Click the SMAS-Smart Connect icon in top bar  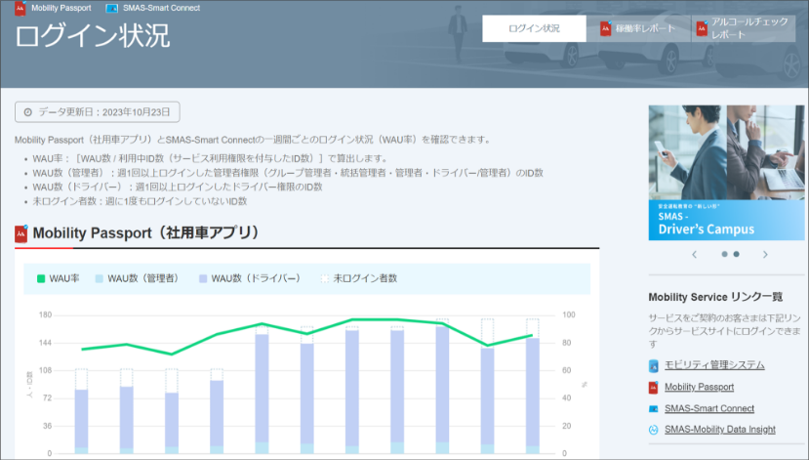[111, 8]
